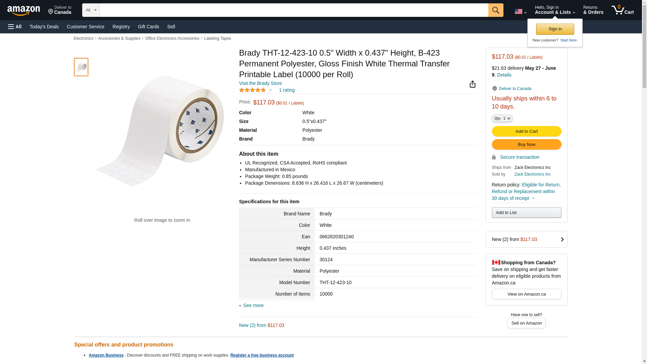Viewport: 647px width, 364px height.
Task: Open the Qty quantity dropdown
Action: point(502,118)
